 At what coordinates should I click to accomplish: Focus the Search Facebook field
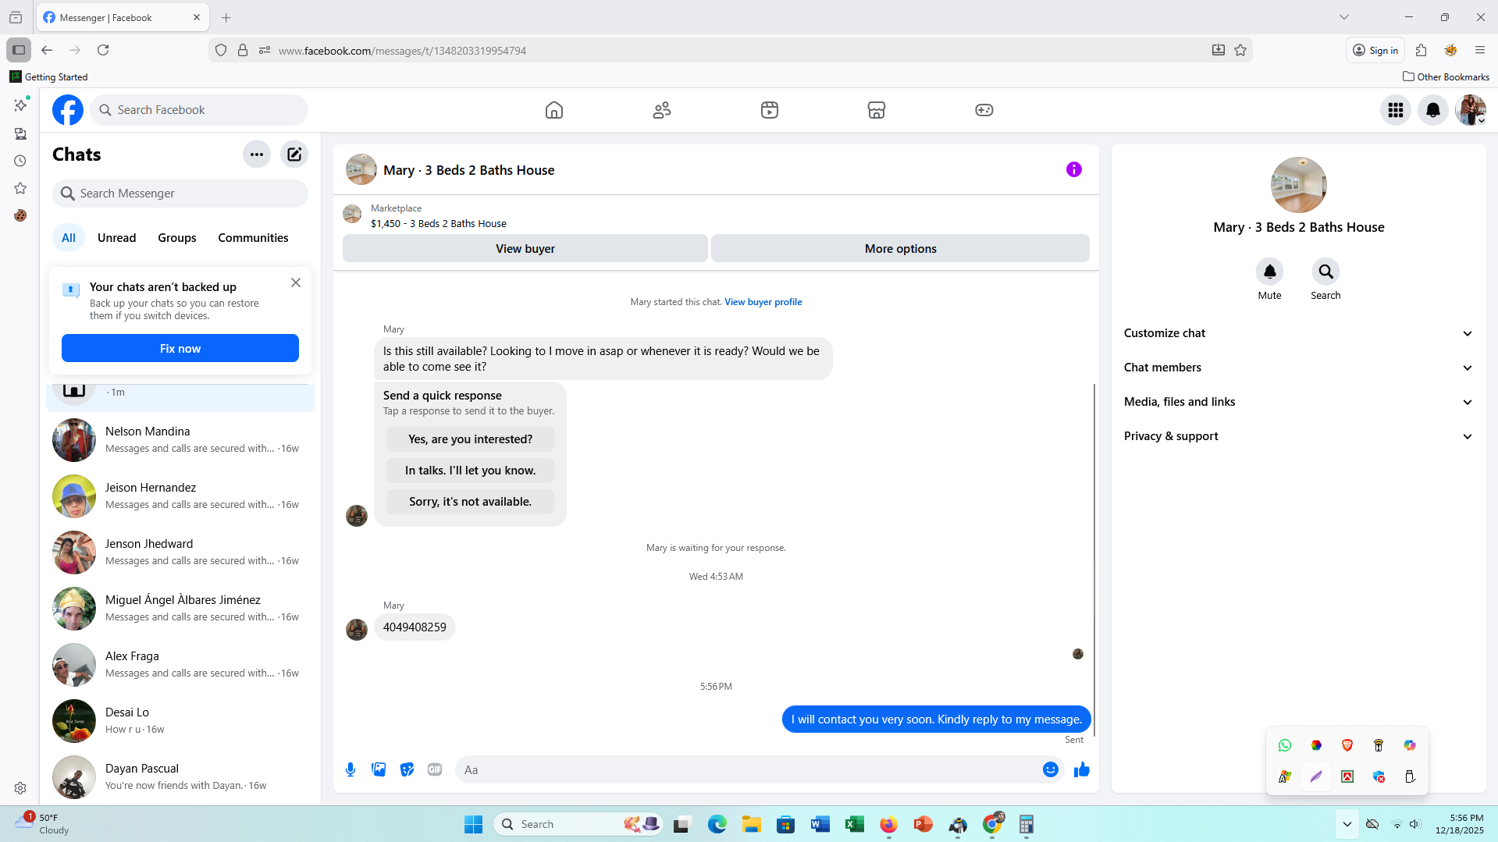(199, 110)
